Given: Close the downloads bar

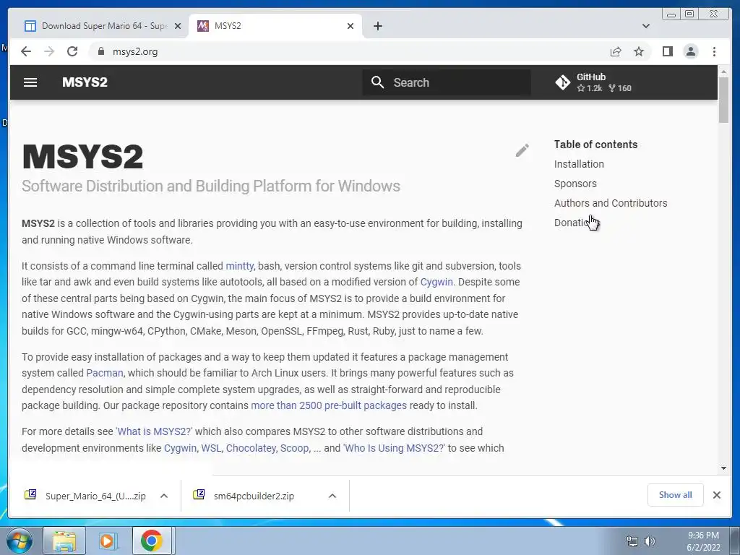Looking at the screenshot, I should [716, 494].
